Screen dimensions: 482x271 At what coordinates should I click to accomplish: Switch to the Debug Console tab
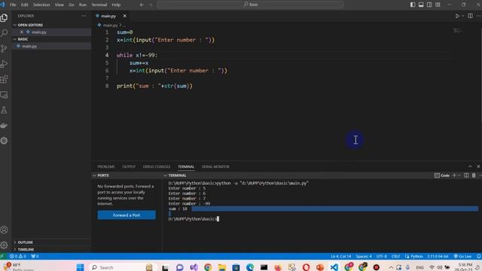157,166
